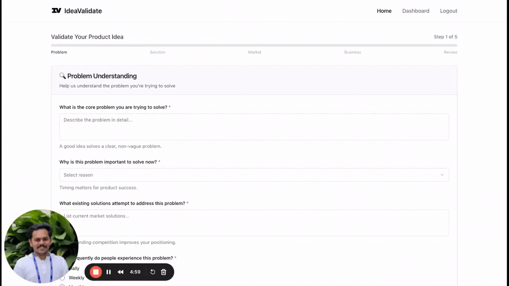Open the Dashboard page
The height and width of the screenshot is (286, 509).
pyautogui.click(x=416, y=11)
